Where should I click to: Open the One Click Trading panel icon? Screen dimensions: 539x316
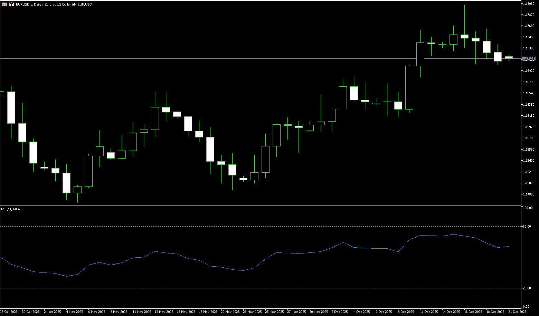click(4, 4)
